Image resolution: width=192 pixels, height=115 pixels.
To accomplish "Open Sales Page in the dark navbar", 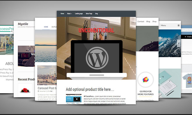I will pos(89,14).
